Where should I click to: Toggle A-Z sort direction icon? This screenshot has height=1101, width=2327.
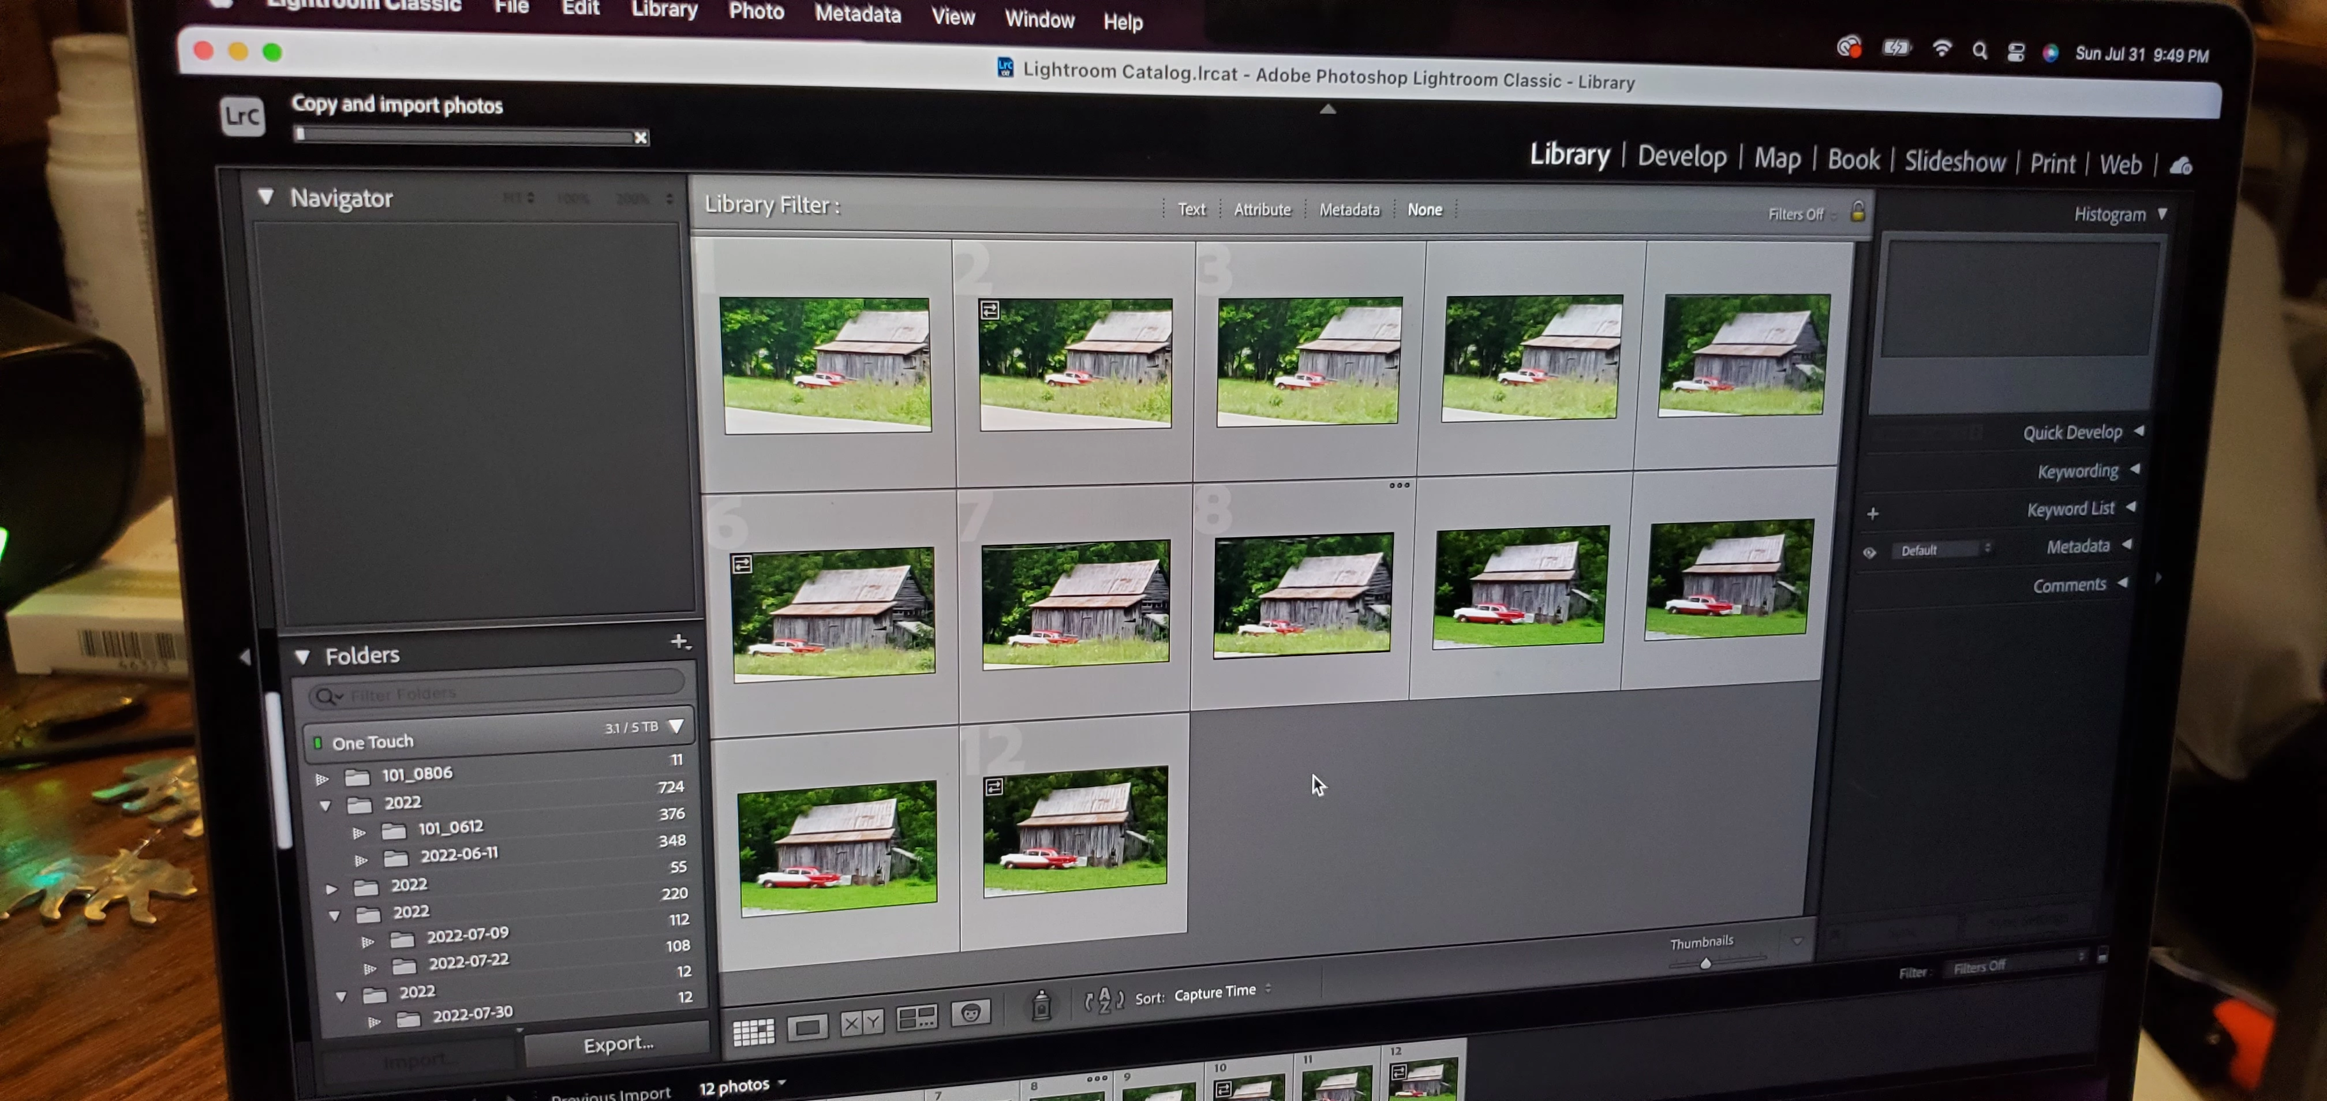1104,1000
